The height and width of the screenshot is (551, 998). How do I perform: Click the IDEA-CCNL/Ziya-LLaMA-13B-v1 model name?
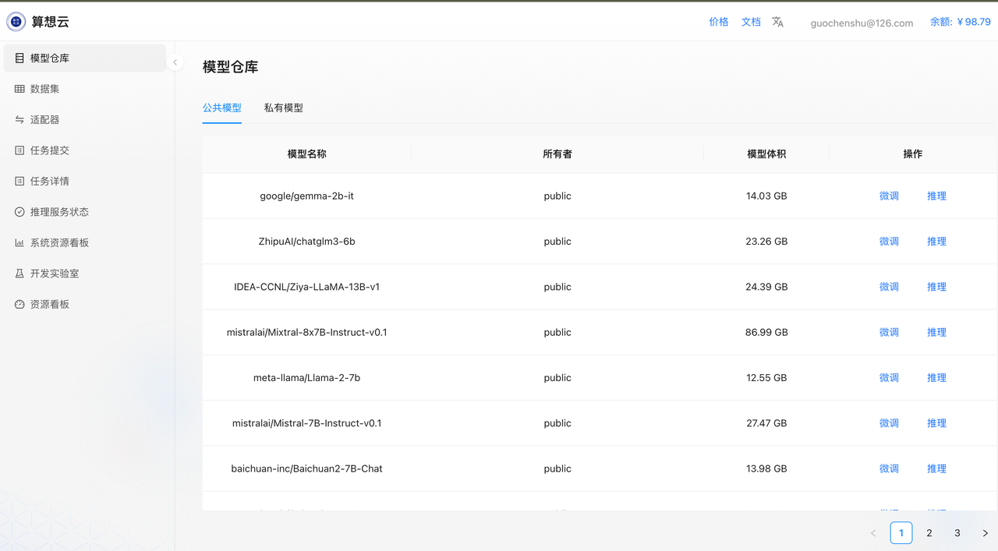307,287
